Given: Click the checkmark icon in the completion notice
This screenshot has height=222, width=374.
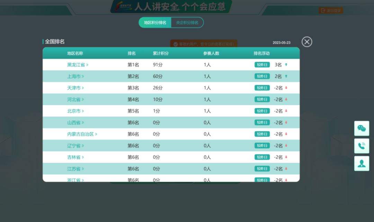Looking at the screenshot, I should [175, 44].
